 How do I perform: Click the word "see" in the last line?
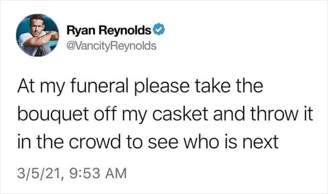pos(163,142)
